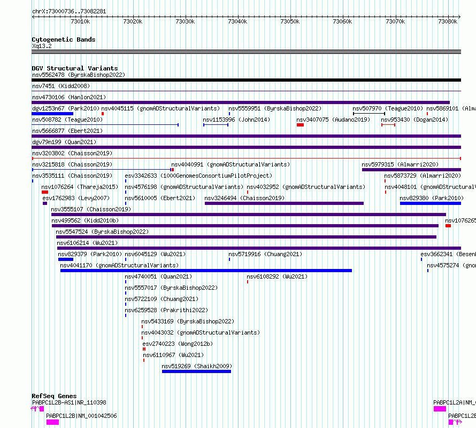
Task: Select nsv6259528 (Prakrithi2022) label
Action: pyautogui.click(x=166, y=310)
